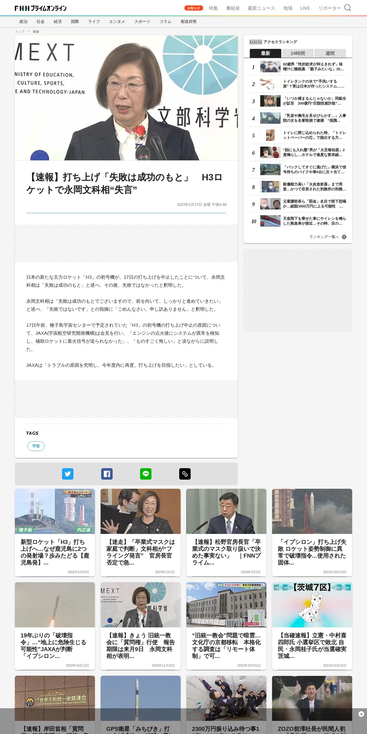Copy the article link with chain icon

pos(185,474)
